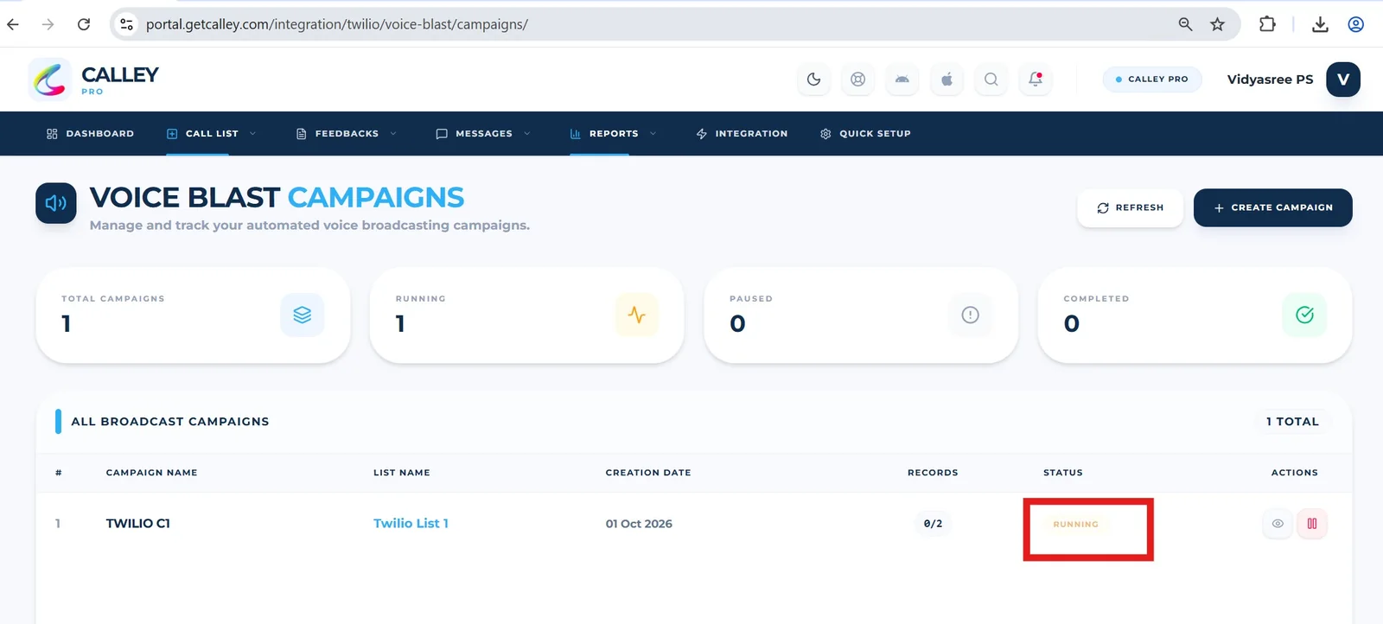Bookmark this page with star icon
This screenshot has width=1383, height=624.
pos(1217,24)
